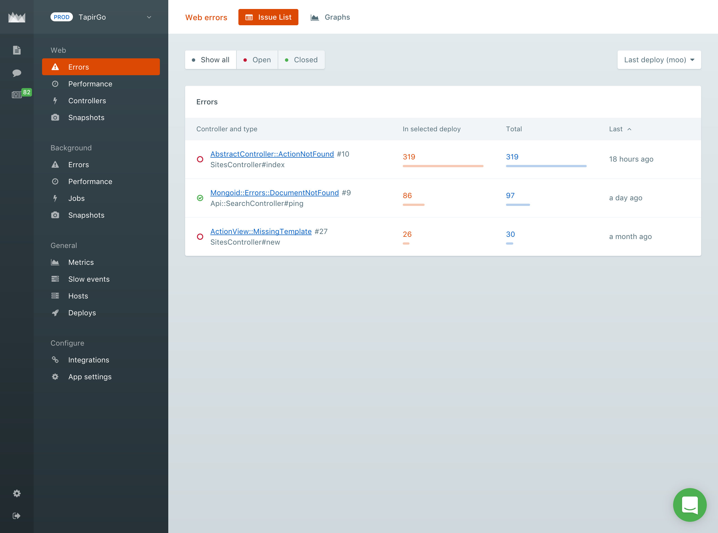
Task: Select the Closed filter tab
Action: pos(301,60)
